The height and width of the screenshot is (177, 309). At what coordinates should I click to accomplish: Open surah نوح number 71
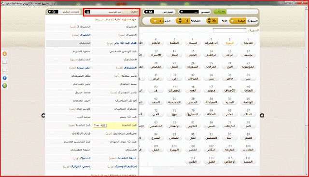[x=174, y=114]
